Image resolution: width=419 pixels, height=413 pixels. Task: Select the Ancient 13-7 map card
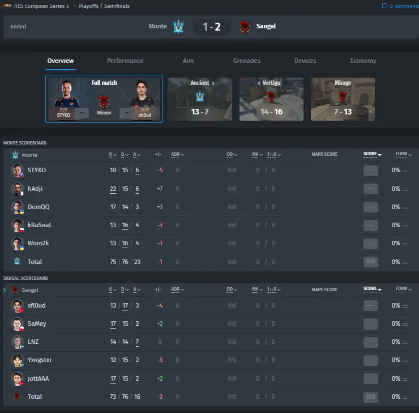(200, 99)
